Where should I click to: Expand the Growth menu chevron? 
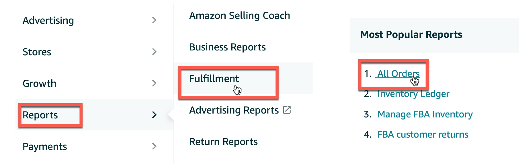tap(154, 83)
